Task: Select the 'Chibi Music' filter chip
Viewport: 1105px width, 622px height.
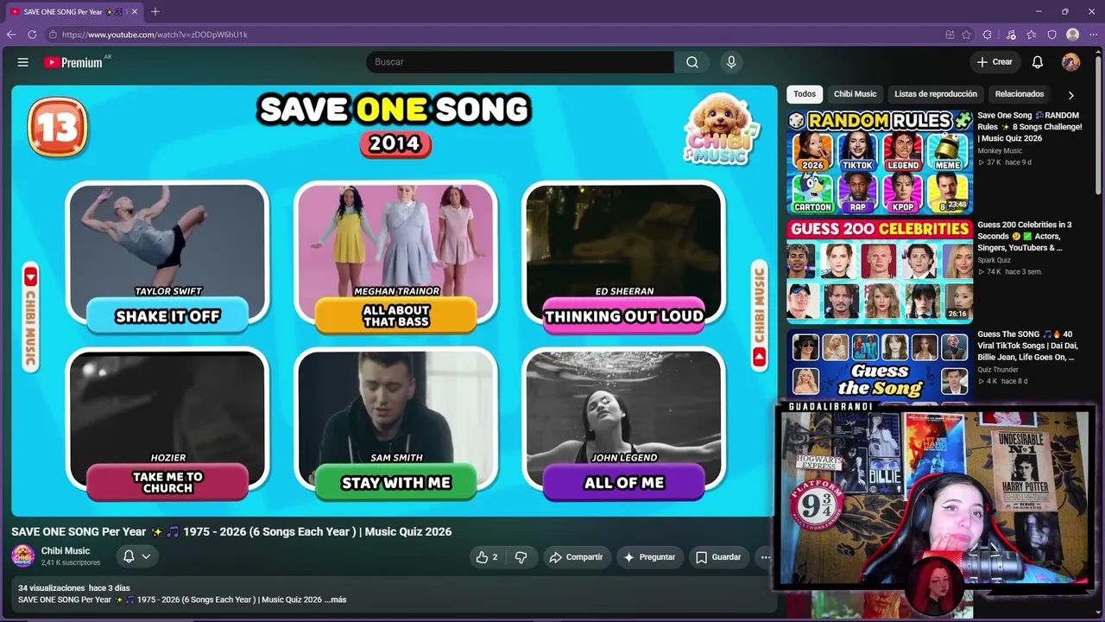Action: [855, 94]
